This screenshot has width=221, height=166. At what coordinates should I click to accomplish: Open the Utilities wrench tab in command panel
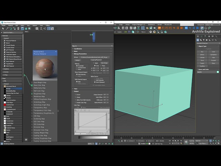pos(217,36)
